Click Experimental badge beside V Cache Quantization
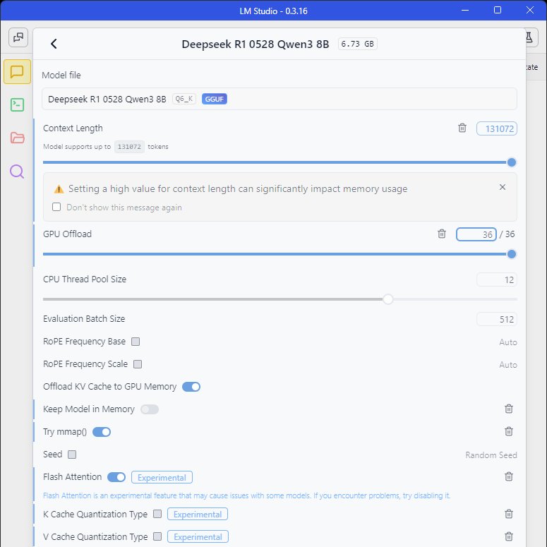The width and height of the screenshot is (547, 547). pyautogui.click(x=198, y=536)
